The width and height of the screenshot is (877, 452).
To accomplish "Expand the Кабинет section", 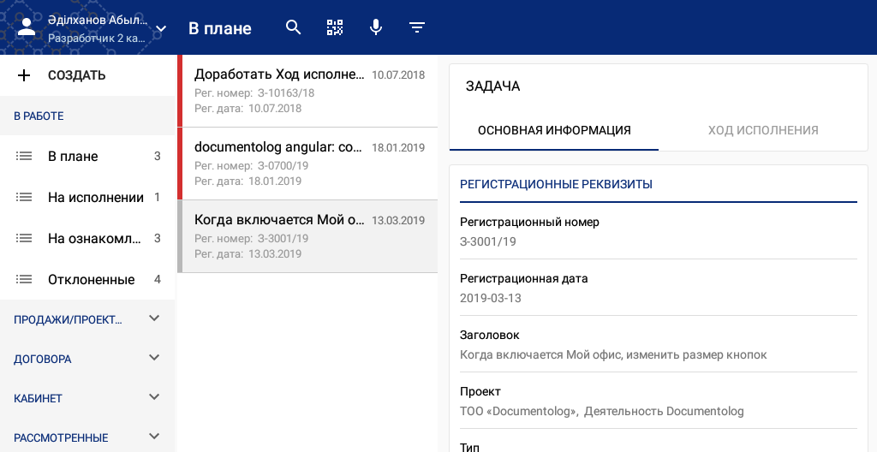I will [154, 397].
